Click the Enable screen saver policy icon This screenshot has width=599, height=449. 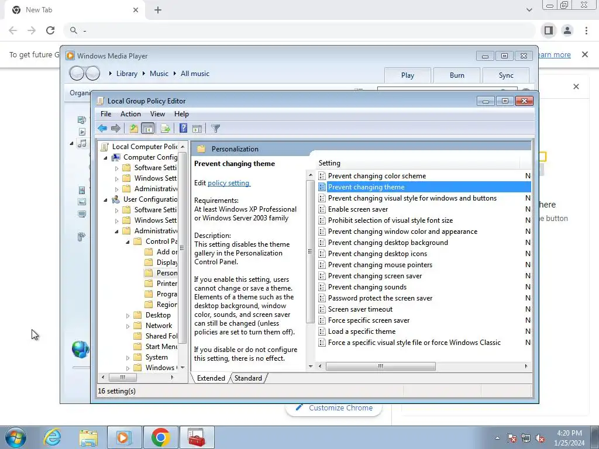point(322,209)
